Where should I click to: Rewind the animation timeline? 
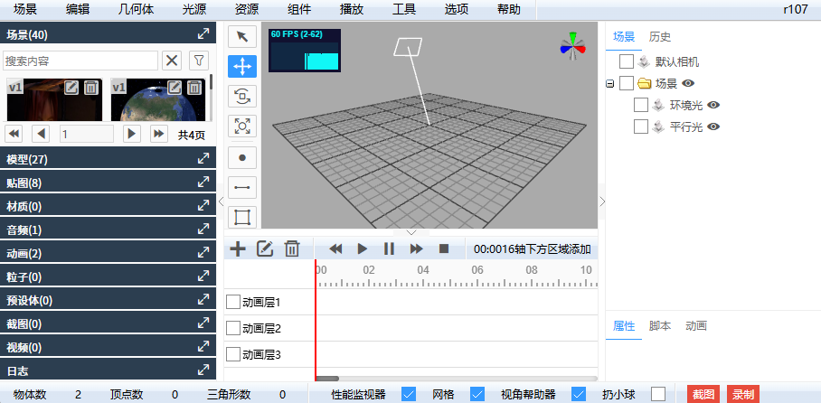335,248
